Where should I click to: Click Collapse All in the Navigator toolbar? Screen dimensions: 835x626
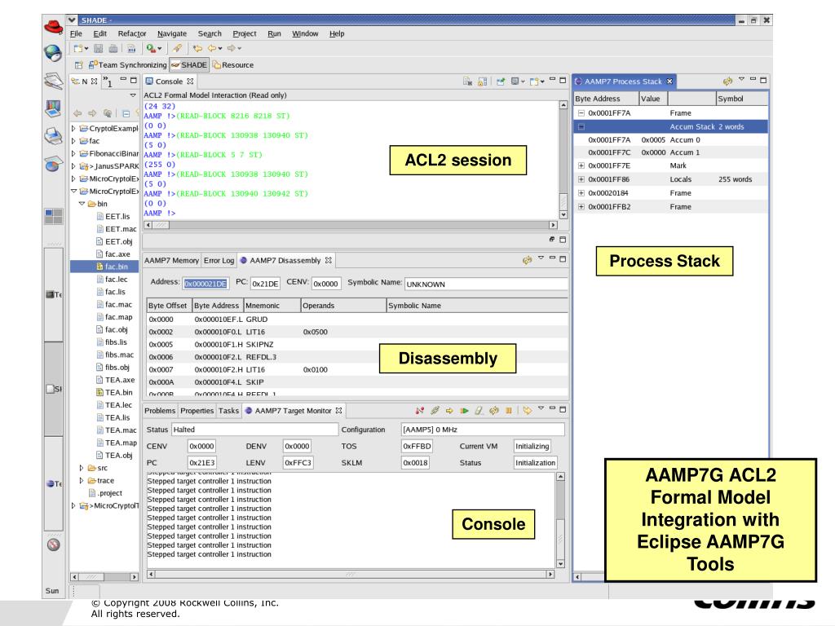(x=126, y=113)
